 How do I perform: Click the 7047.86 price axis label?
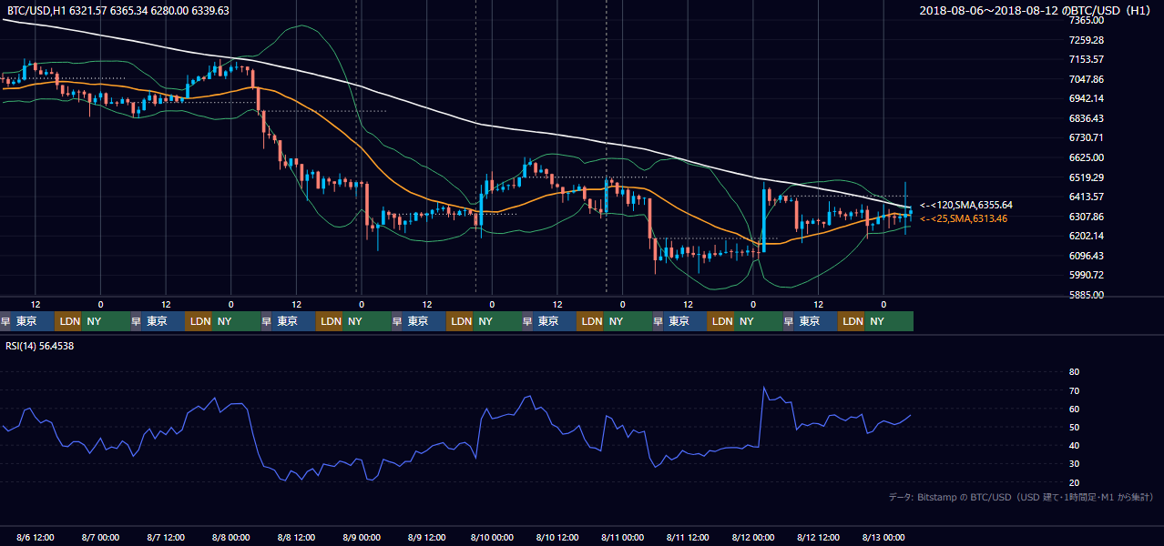(1086, 79)
